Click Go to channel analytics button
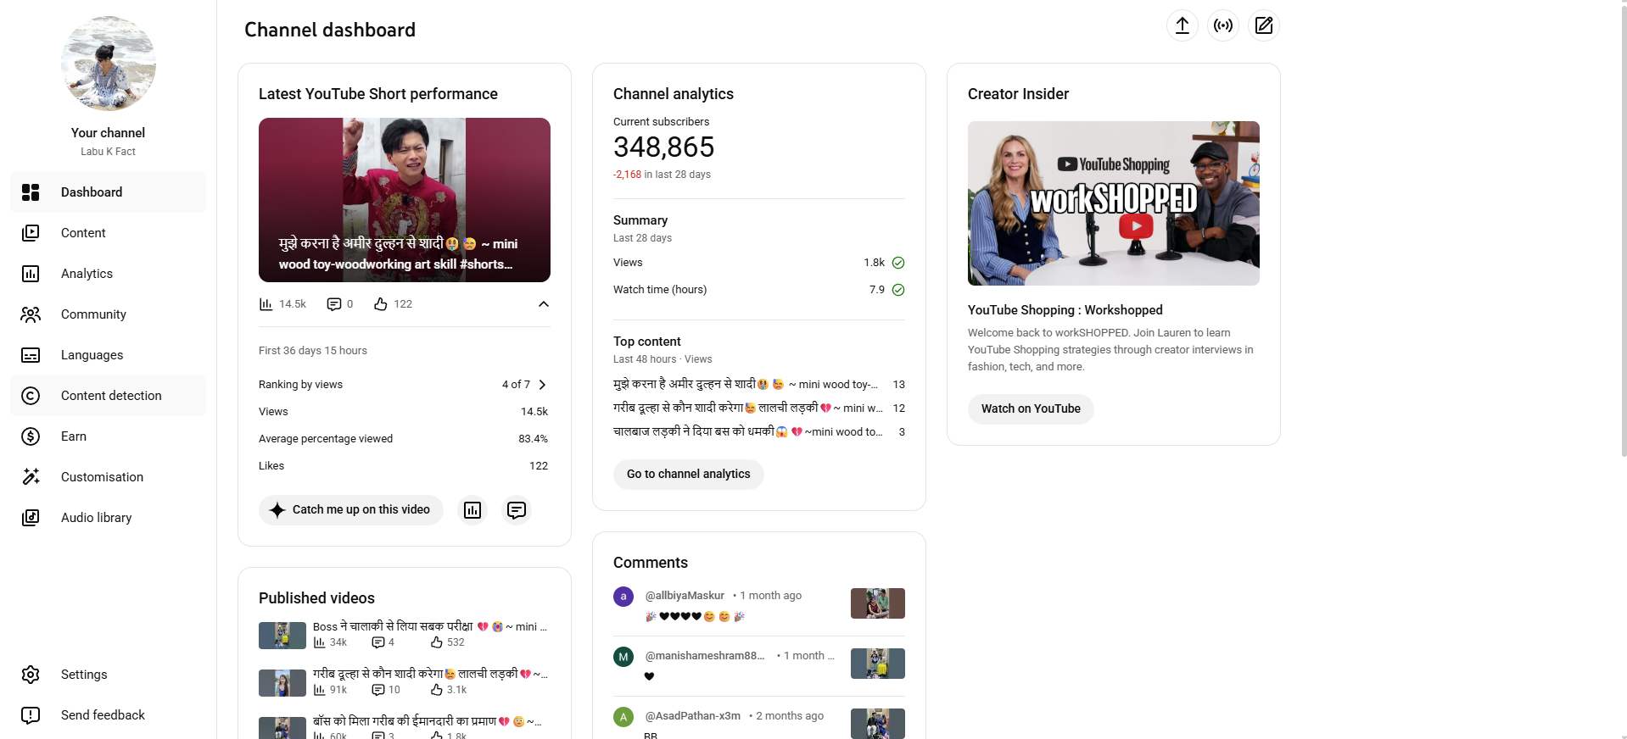This screenshot has height=739, width=1627. click(x=689, y=475)
